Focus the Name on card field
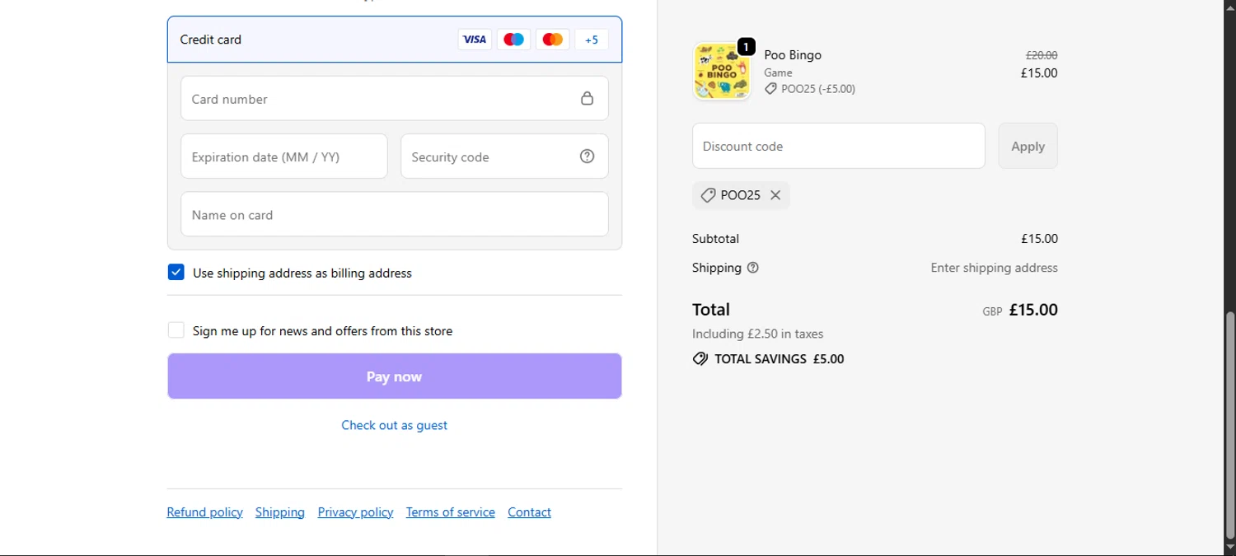This screenshot has height=556, width=1236. pyautogui.click(x=395, y=214)
